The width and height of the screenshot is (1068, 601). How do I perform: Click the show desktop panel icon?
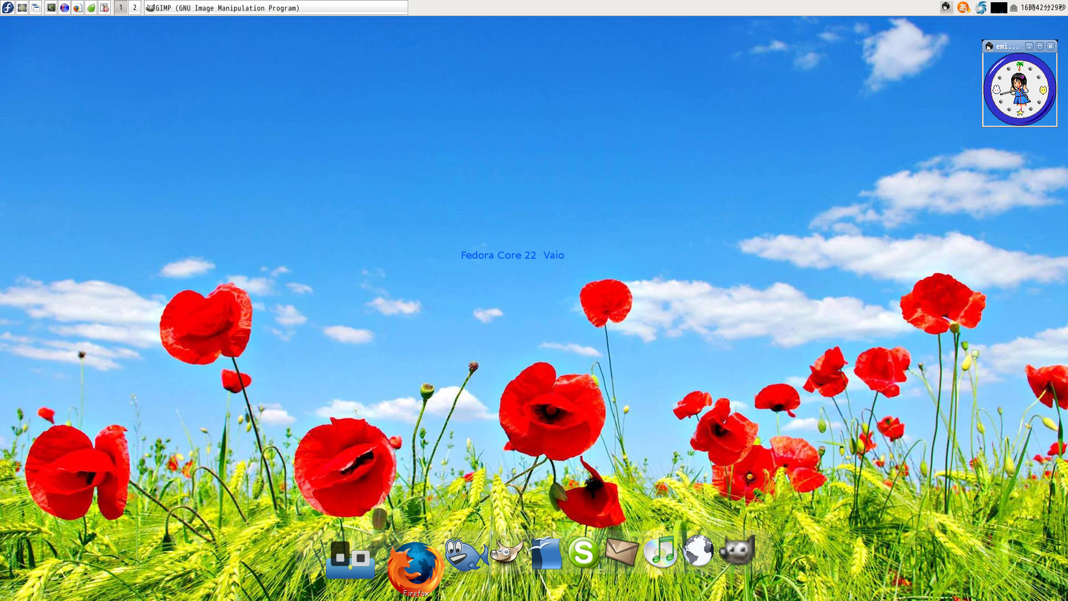pyautogui.click(x=22, y=8)
